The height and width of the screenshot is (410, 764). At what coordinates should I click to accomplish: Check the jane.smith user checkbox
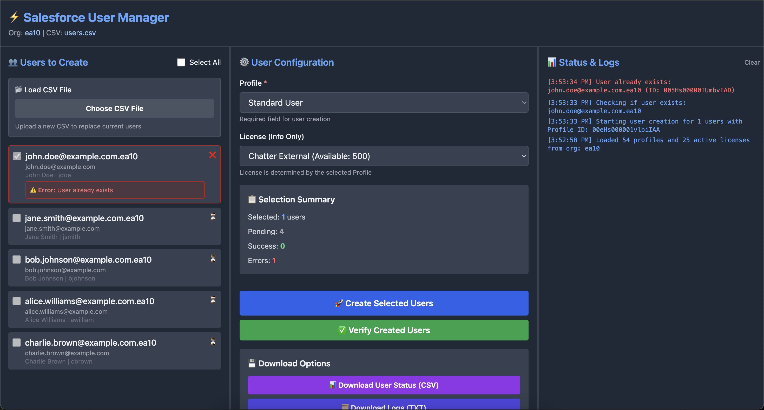pyautogui.click(x=17, y=218)
